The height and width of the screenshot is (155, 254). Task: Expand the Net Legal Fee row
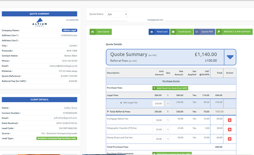(x=121, y=103)
